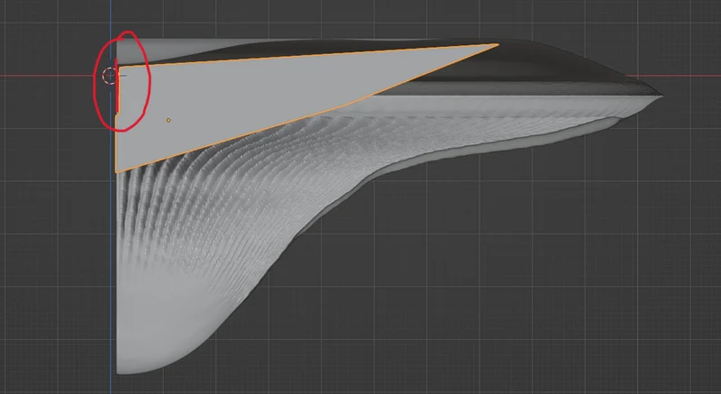The height and width of the screenshot is (394, 721).
Task: Click the small notch step on the triangle's left edge
Action: point(117,115)
